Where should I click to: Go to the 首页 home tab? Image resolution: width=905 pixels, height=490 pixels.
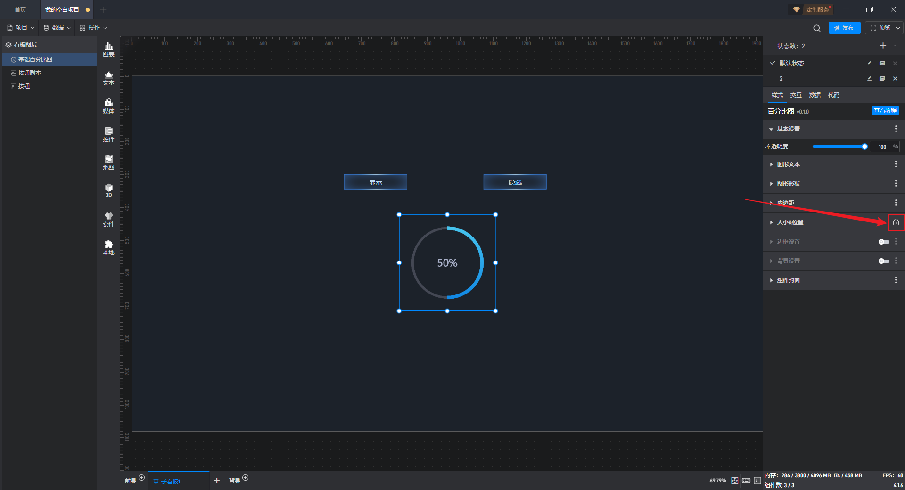click(20, 10)
